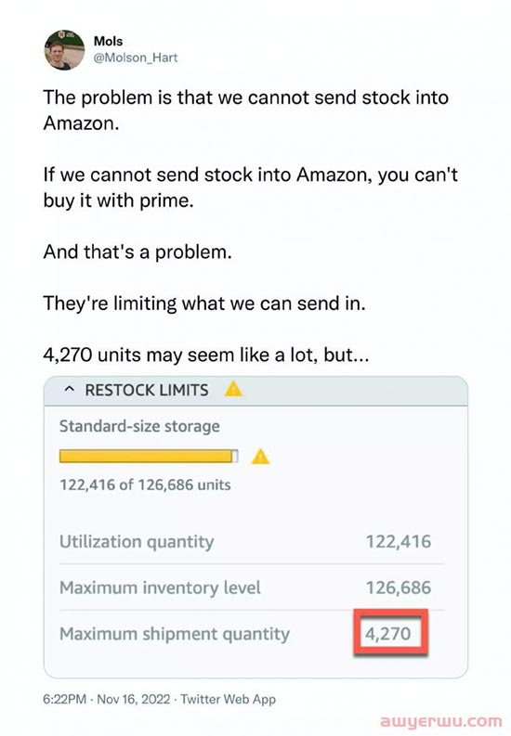The width and height of the screenshot is (511, 736).
Task: Click warning triangle next to storage bar
Action: pos(261,457)
